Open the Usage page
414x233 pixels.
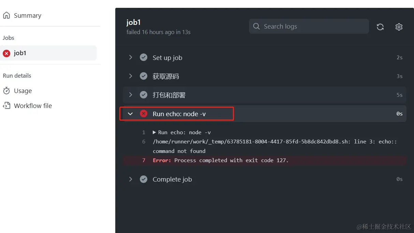(23, 91)
